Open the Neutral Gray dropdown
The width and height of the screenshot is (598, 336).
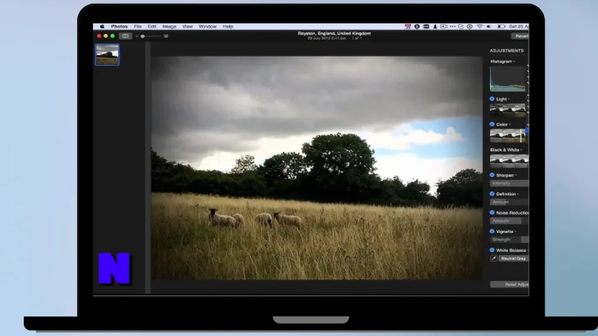click(x=513, y=258)
